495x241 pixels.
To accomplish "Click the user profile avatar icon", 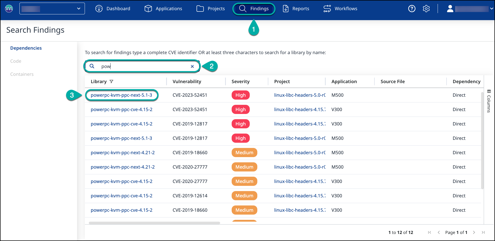I will coord(450,9).
